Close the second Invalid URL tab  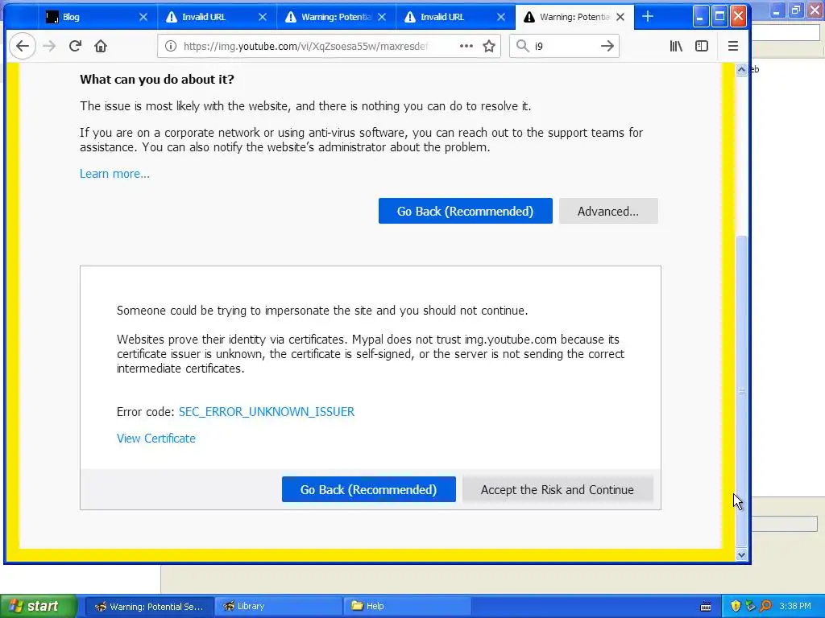[501, 18]
